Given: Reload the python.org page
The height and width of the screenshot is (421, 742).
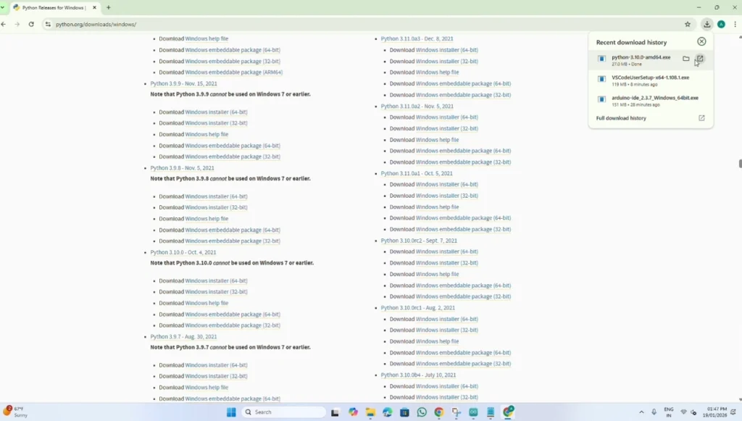Looking at the screenshot, I should point(31,24).
